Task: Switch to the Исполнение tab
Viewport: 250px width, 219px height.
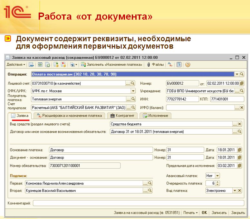Action: (156, 116)
